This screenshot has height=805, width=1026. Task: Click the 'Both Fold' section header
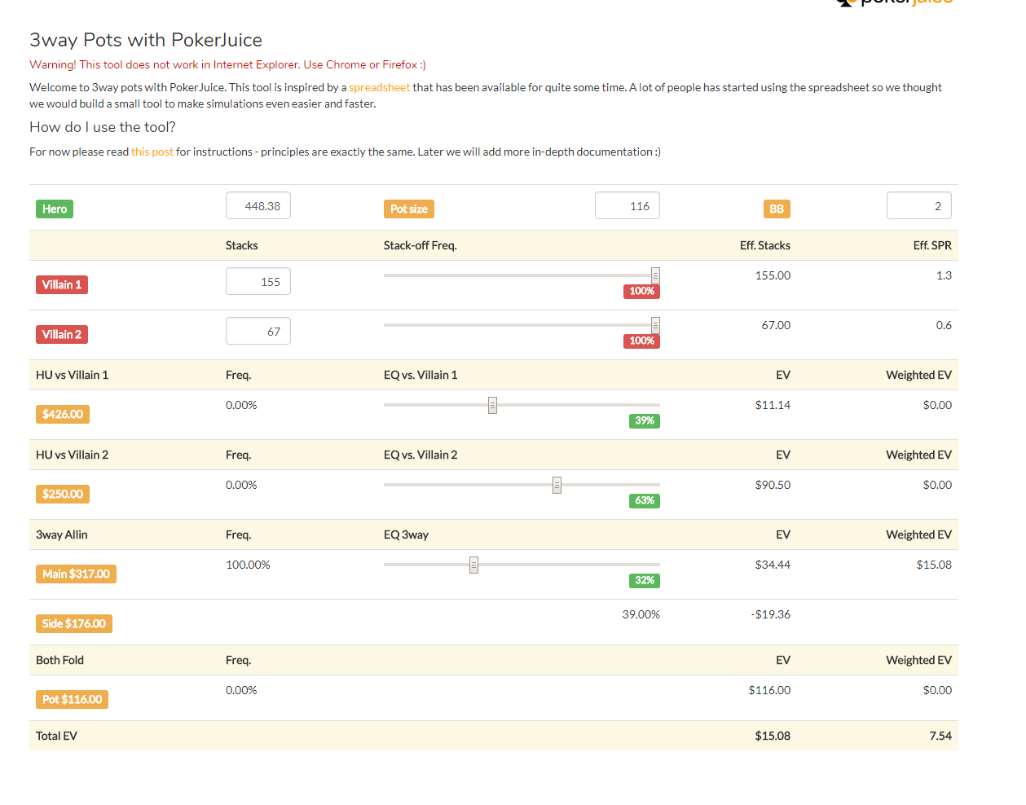pyautogui.click(x=59, y=660)
